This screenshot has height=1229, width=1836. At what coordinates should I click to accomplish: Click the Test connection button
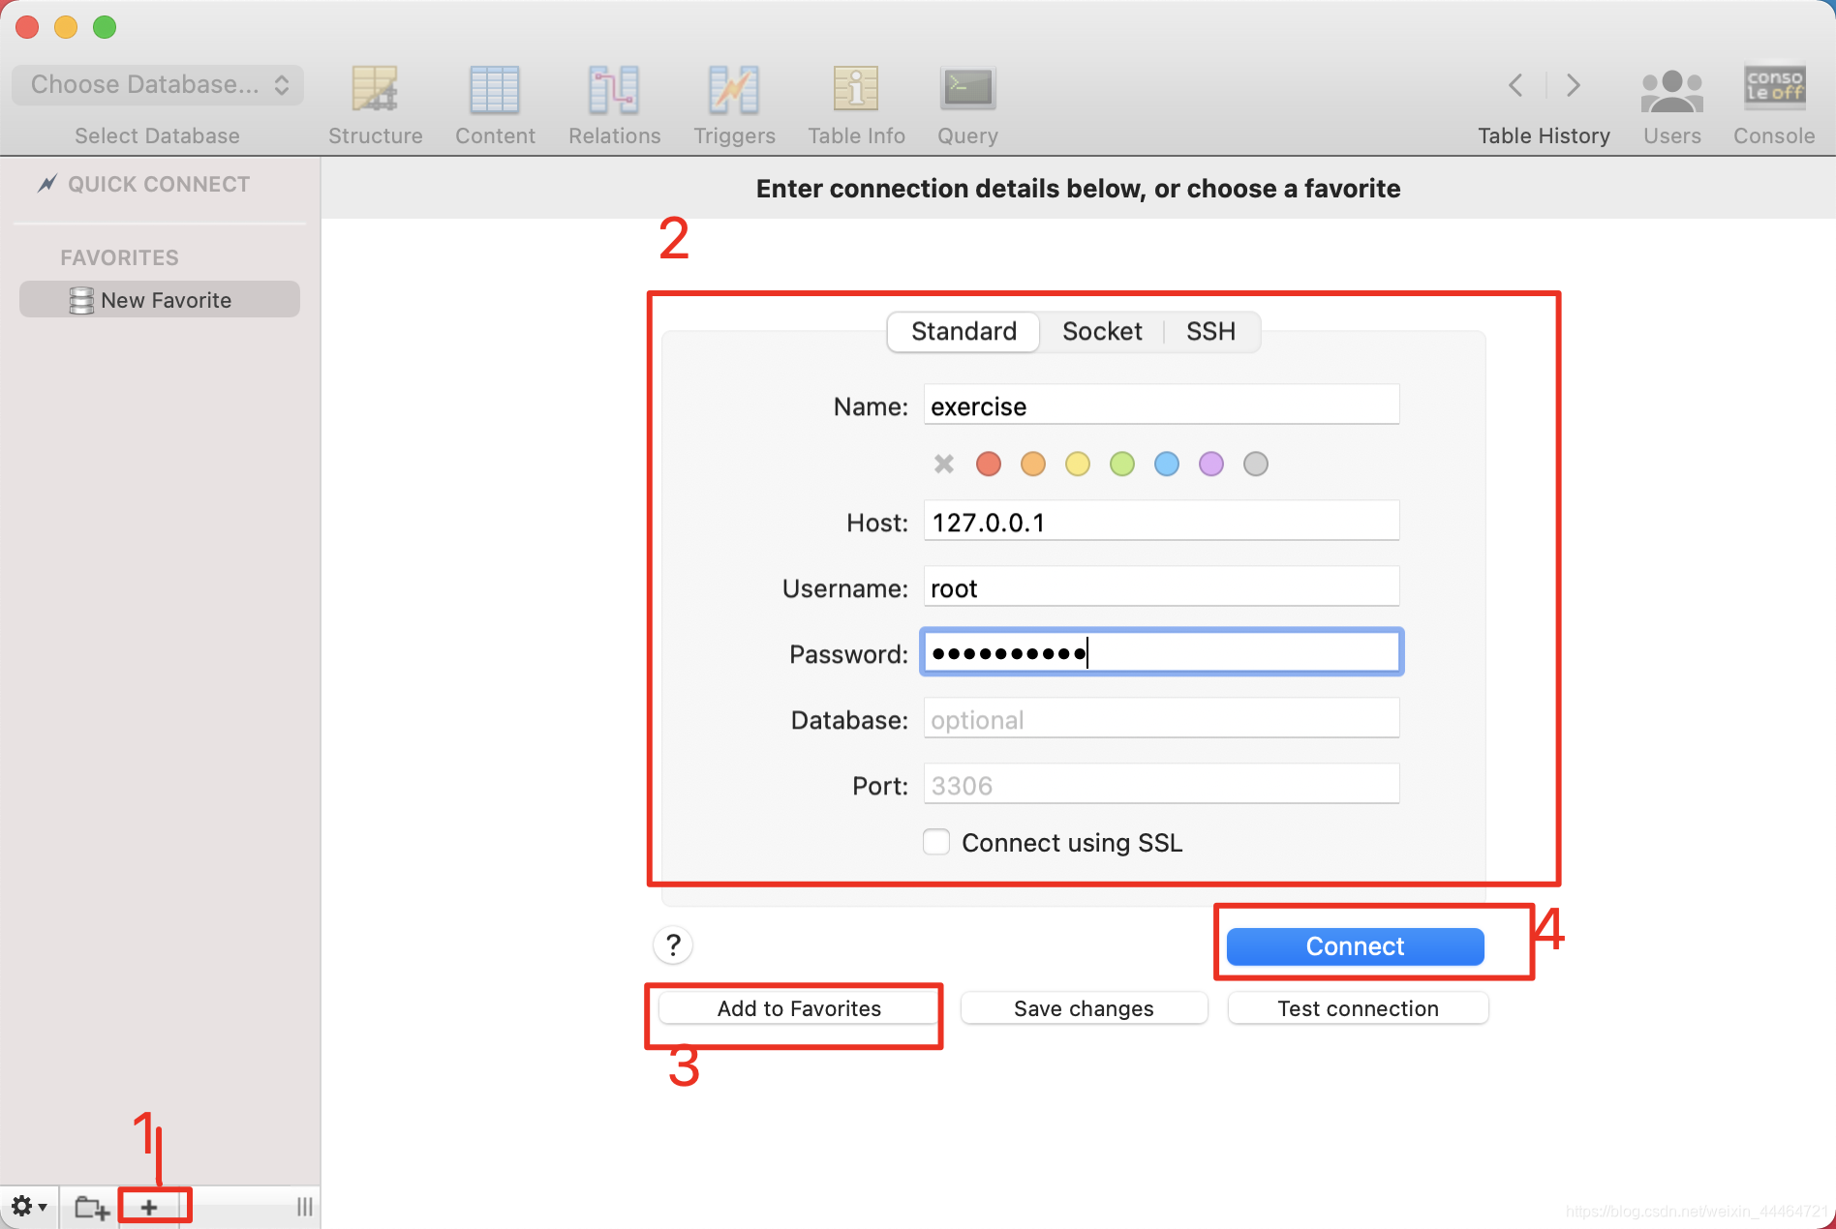pos(1358,1008)
